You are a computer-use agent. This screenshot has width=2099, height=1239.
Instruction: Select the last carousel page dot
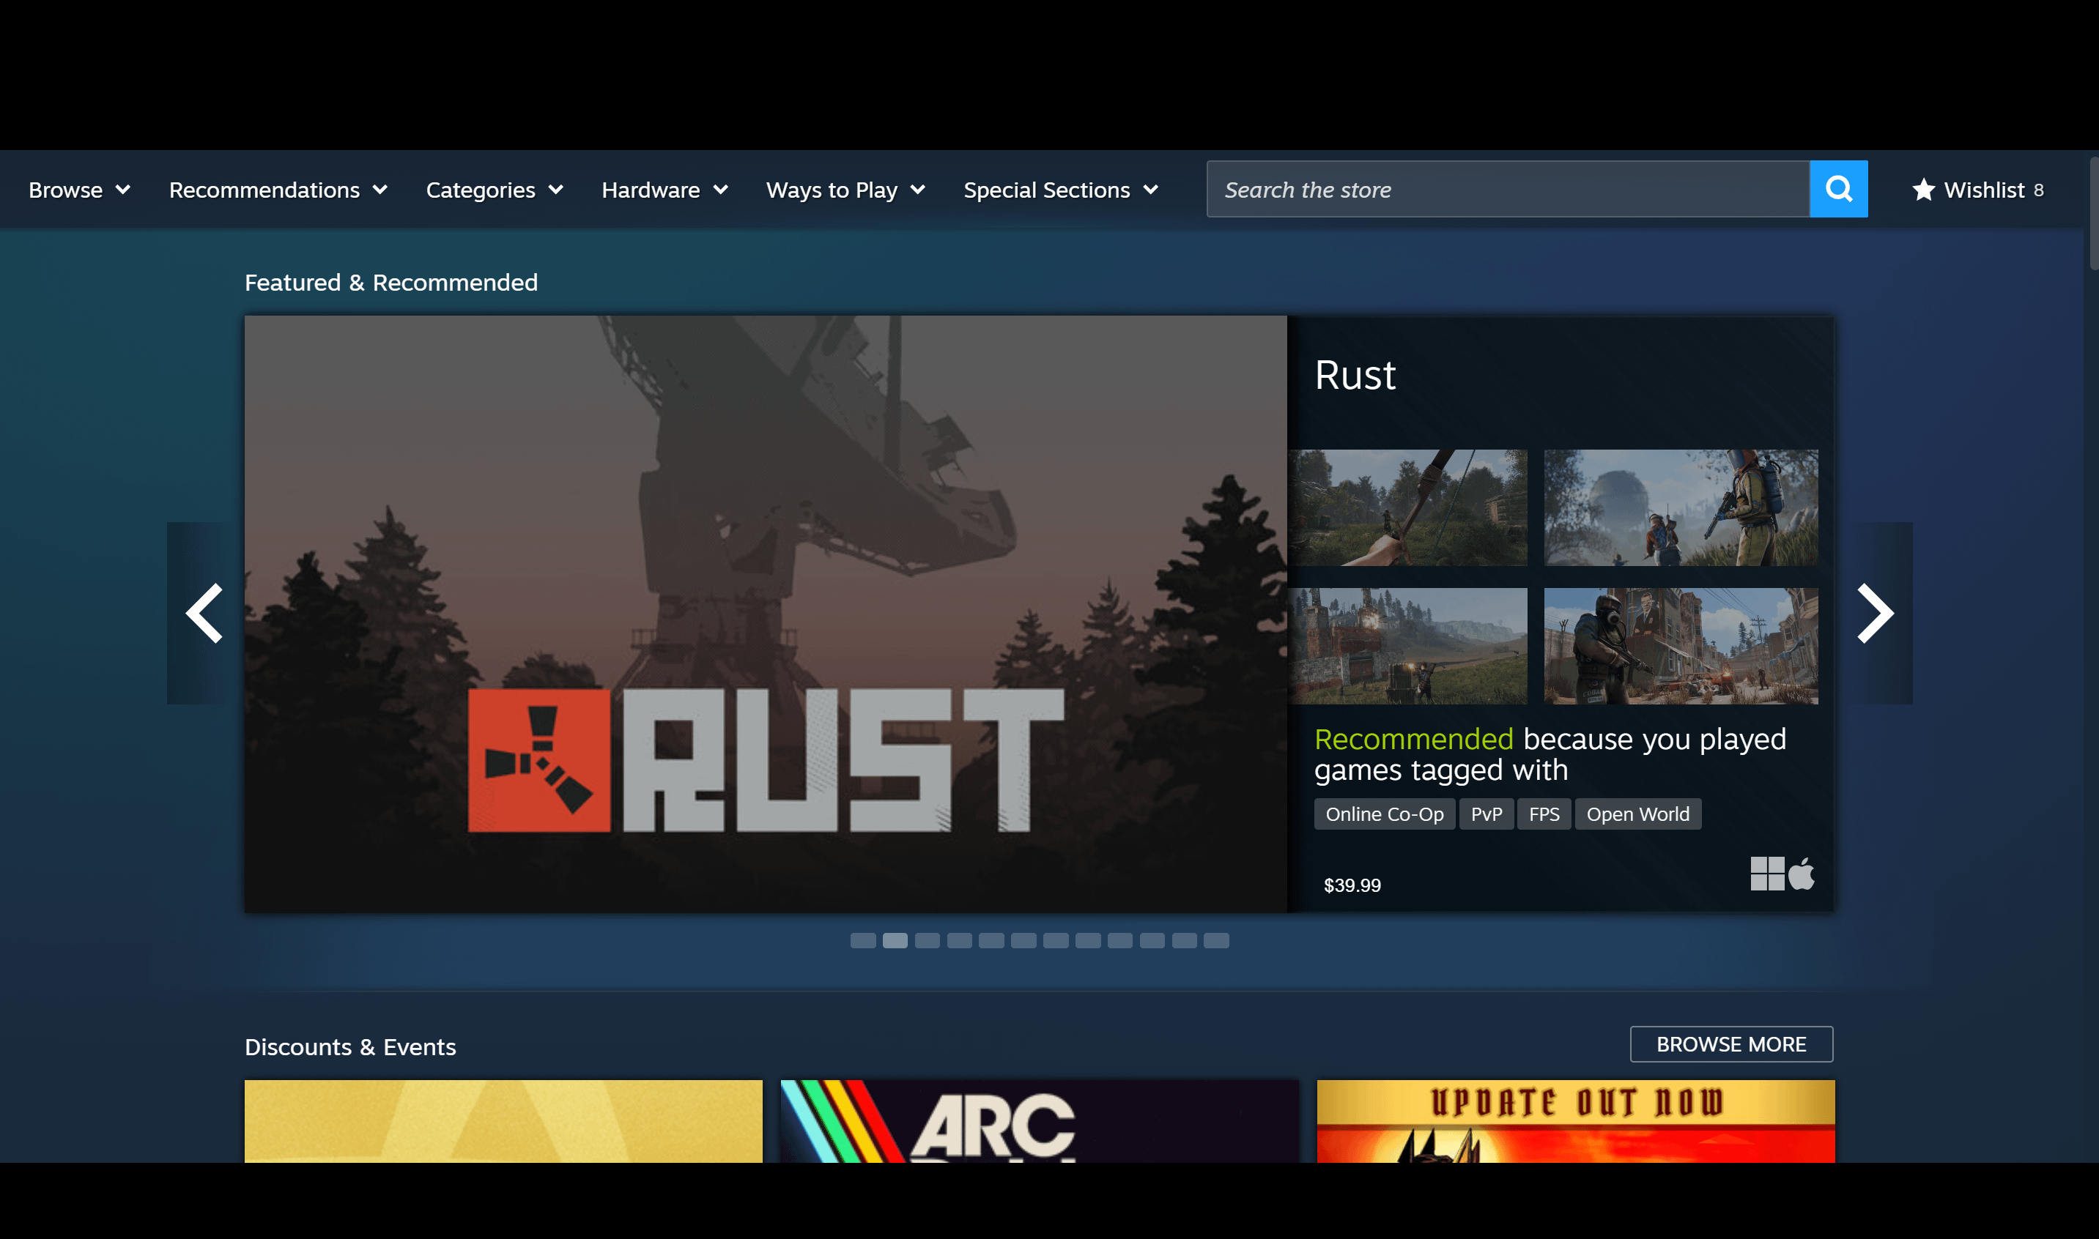1216,941
